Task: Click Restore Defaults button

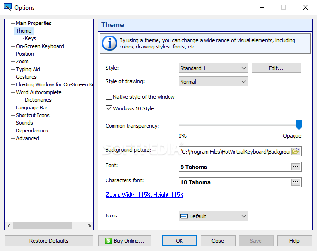Action: [x=49, y=240]
